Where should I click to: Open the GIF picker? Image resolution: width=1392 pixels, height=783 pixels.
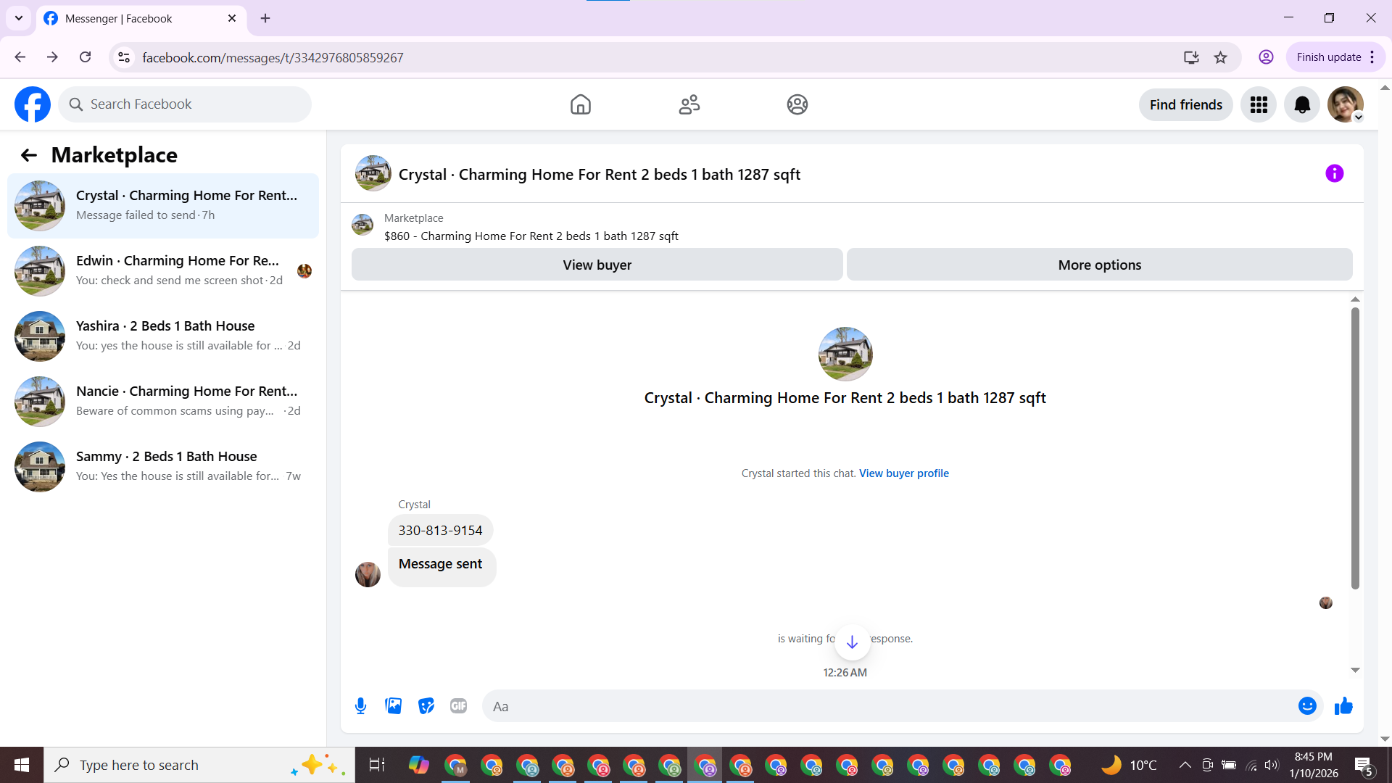[x=458, y=706]
